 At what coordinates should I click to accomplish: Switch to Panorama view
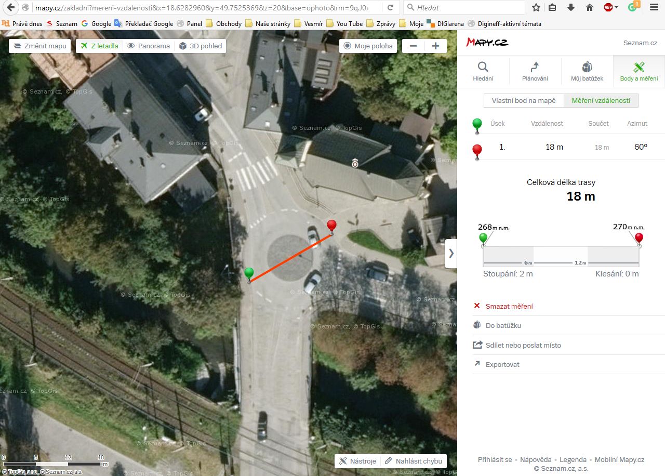pos(149,46)
